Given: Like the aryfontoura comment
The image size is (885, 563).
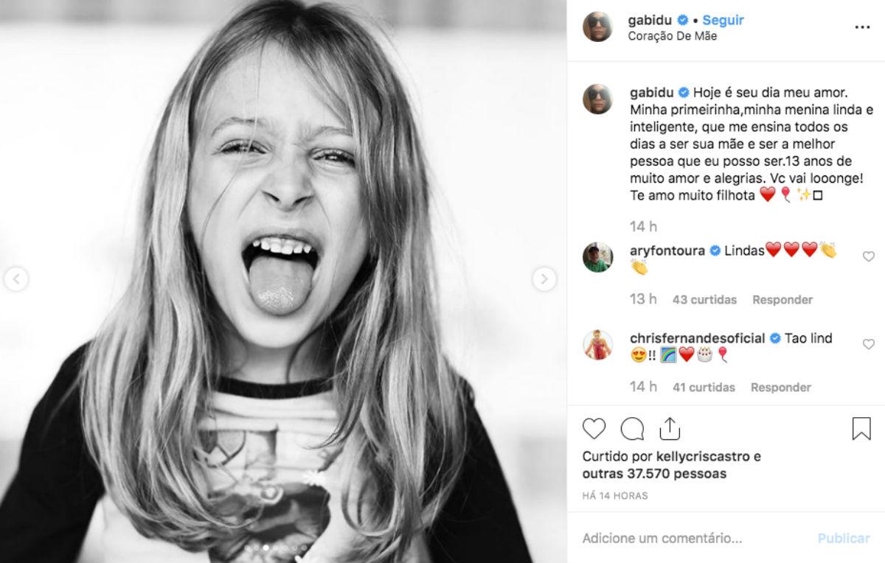Looking at the screenshot, I should tap(869, 256).
